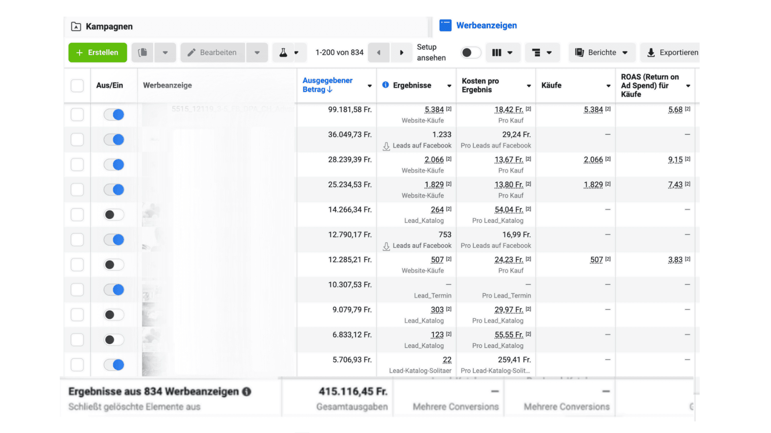Switch to the Kampagnen tab

[109, 26]
